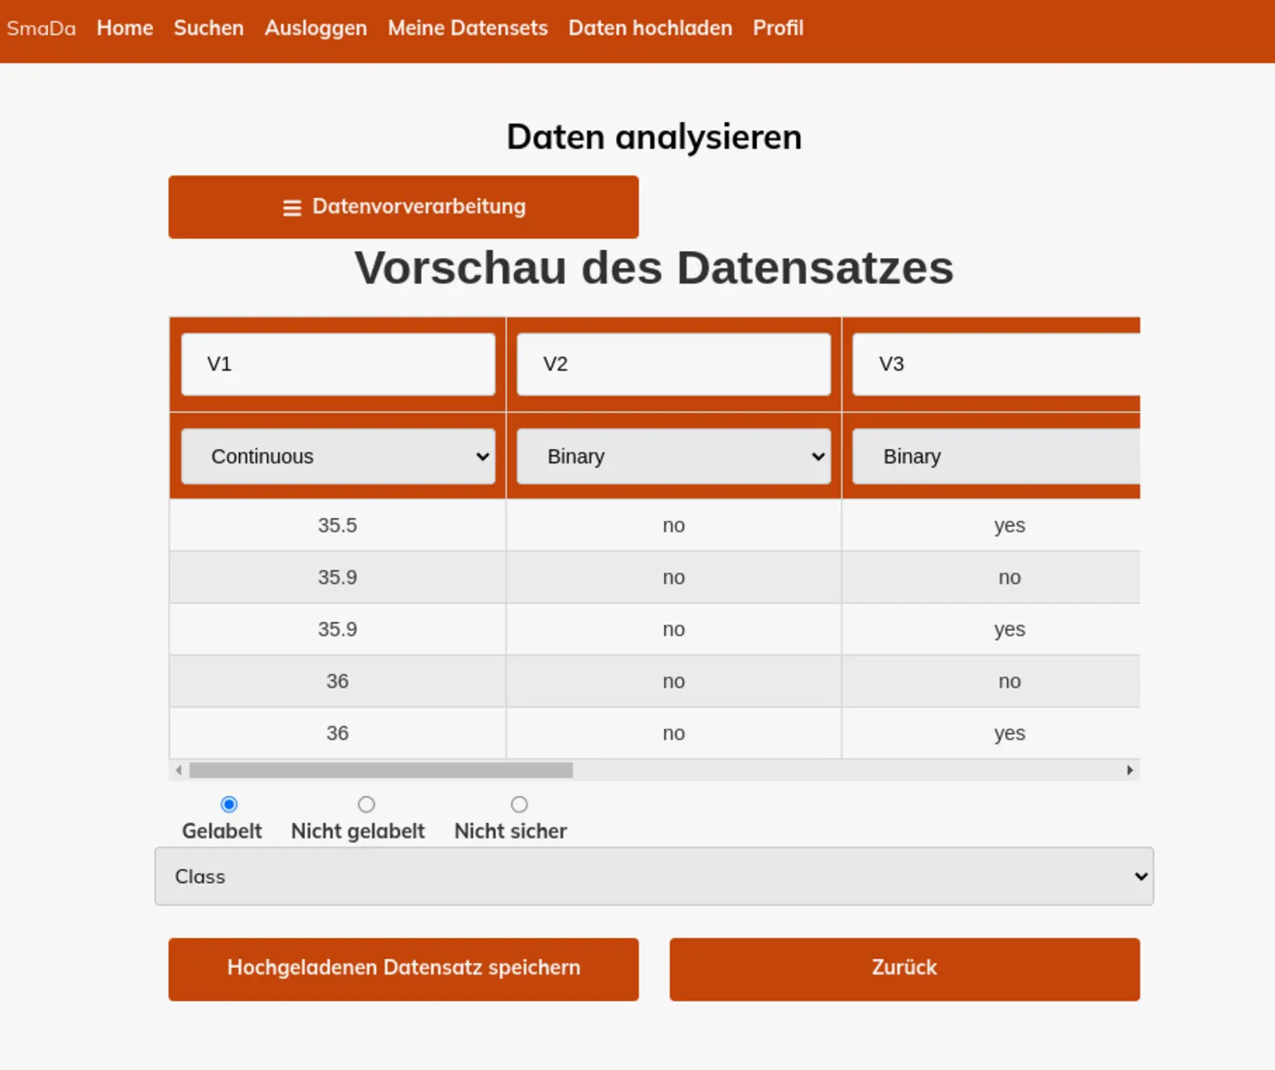1275x1070 pixels.
Task: Navigate to the Suchen page
Action: 209,28
